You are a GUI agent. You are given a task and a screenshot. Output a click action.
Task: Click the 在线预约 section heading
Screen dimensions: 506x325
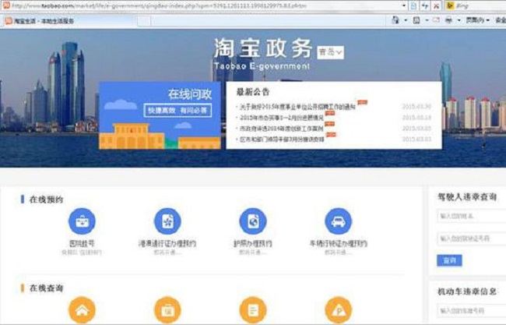(46, 200)
